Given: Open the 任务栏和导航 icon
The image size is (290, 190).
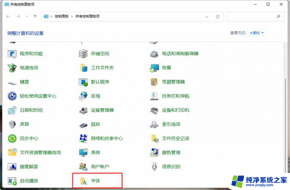Looking at the screenshot, I should [154, 96].
